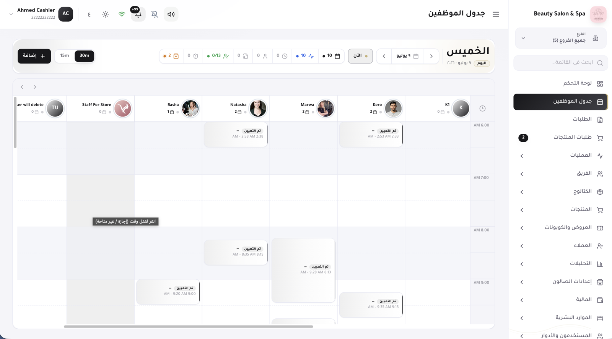Click the الآن now button

[x=360, y=56]
